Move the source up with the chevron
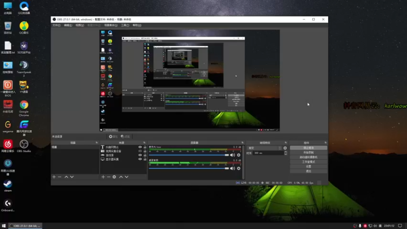407x229 pixels. tap(121, 177)
